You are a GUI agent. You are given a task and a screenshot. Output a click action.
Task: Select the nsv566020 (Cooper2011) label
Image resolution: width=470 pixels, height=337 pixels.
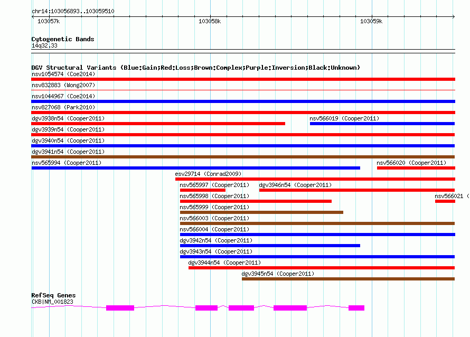point(411,163)
